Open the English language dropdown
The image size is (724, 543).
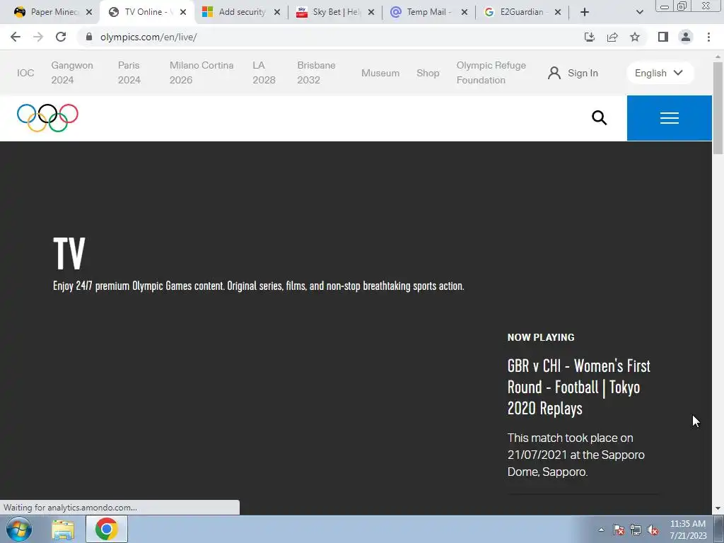[x=660, y=73]
